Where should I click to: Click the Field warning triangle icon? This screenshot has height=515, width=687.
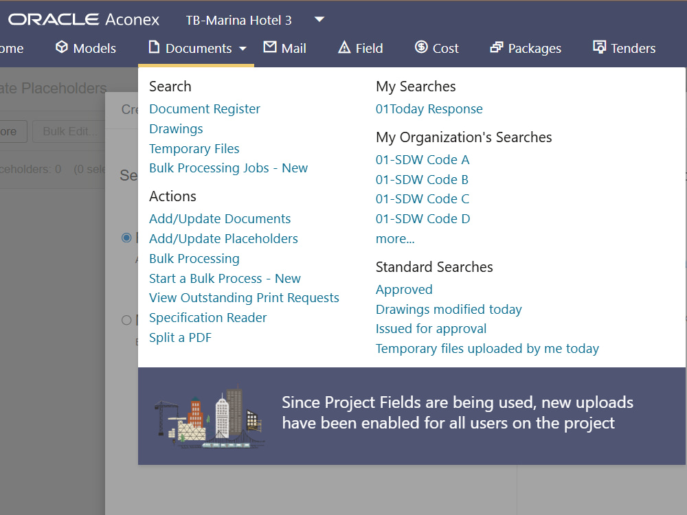344,47
